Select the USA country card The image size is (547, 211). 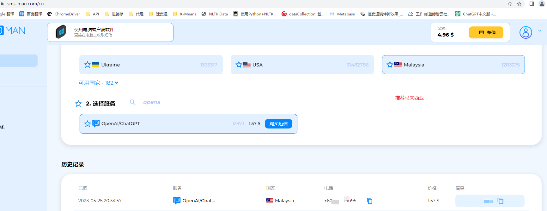pos(302,65)
